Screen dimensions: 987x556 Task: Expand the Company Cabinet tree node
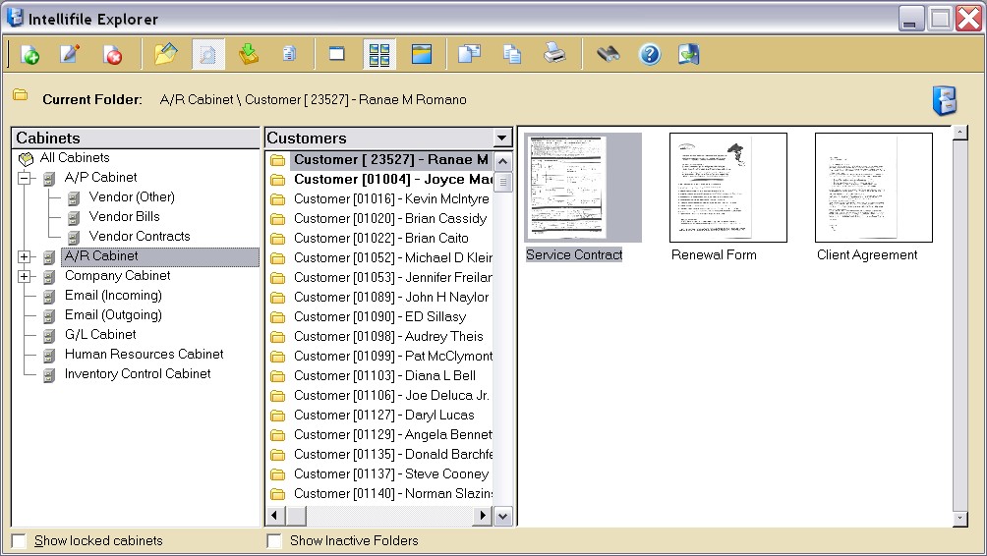point(24,276)
